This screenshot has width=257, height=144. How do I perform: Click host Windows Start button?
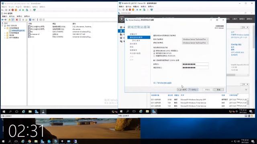pyautogui.click(x=3, y=141)
